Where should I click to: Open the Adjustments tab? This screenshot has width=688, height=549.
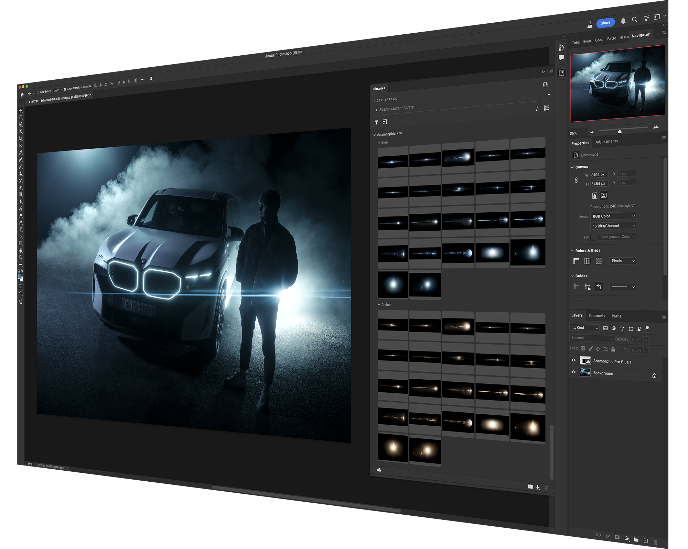[x=606, y=142]
